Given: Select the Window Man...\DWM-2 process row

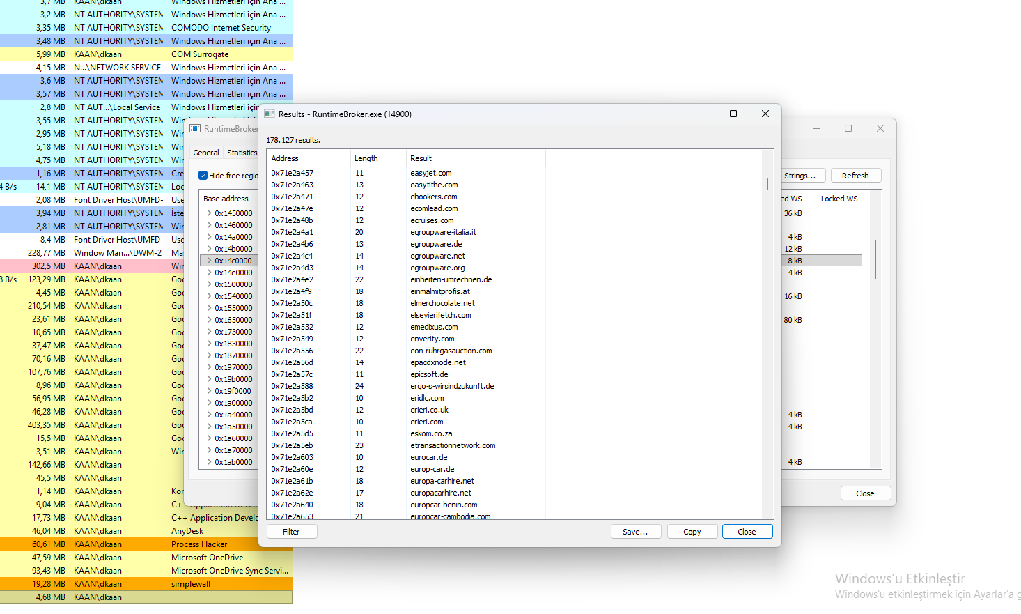Looking at the screenshot, I should click(92, 253).
